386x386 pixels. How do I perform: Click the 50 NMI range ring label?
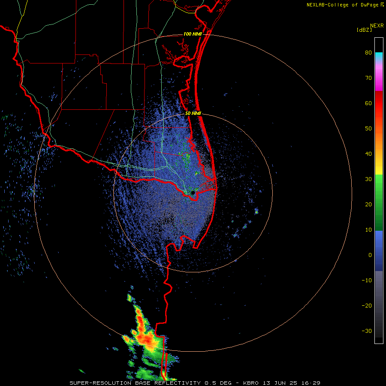(x=193, y=114)
